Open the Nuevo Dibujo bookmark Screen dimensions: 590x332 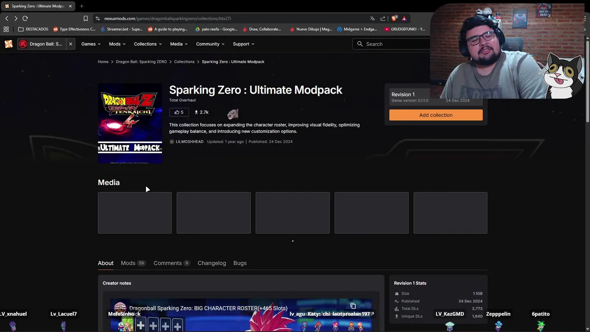tap(311, 29)
